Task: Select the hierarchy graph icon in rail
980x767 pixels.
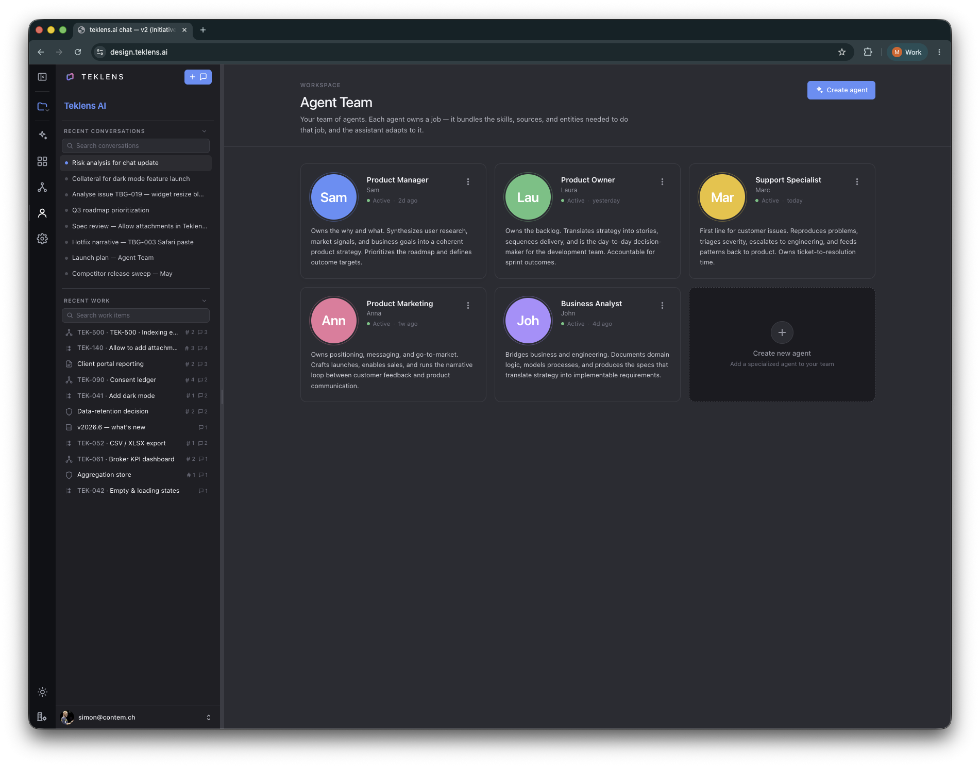Action: coord(42,187)
